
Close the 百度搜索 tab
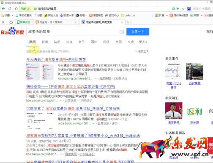122,22
